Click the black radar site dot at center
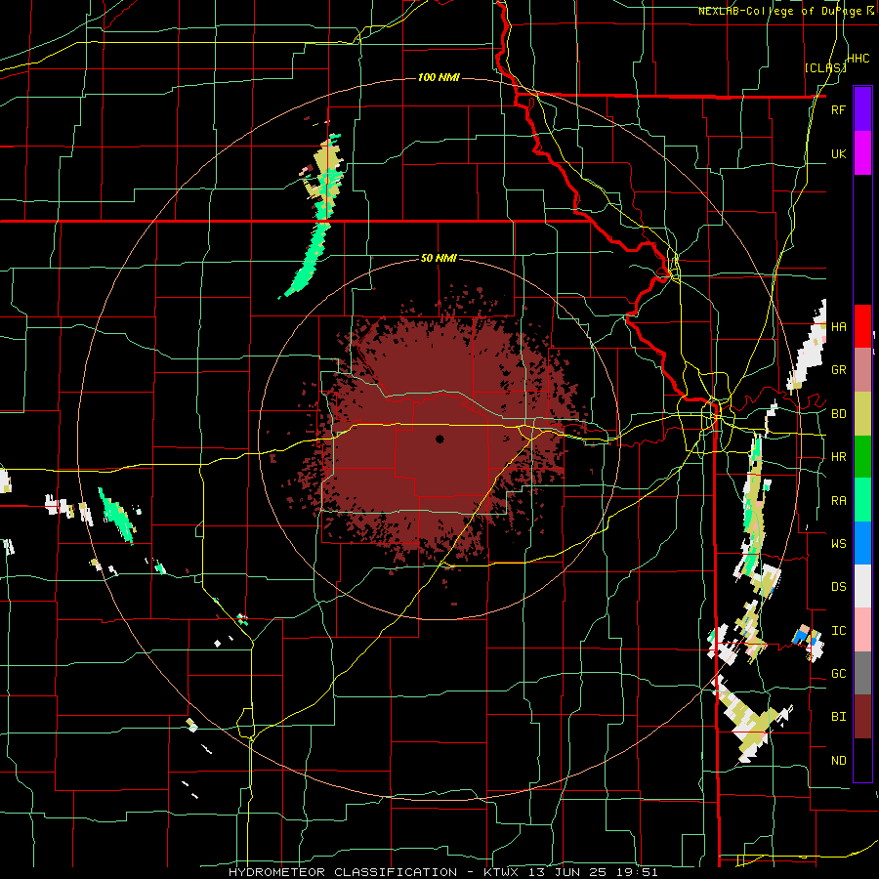 click(439, 439)
